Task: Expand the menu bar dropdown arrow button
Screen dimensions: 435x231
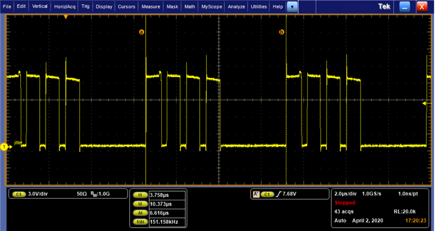Action: tap(293, 6)
